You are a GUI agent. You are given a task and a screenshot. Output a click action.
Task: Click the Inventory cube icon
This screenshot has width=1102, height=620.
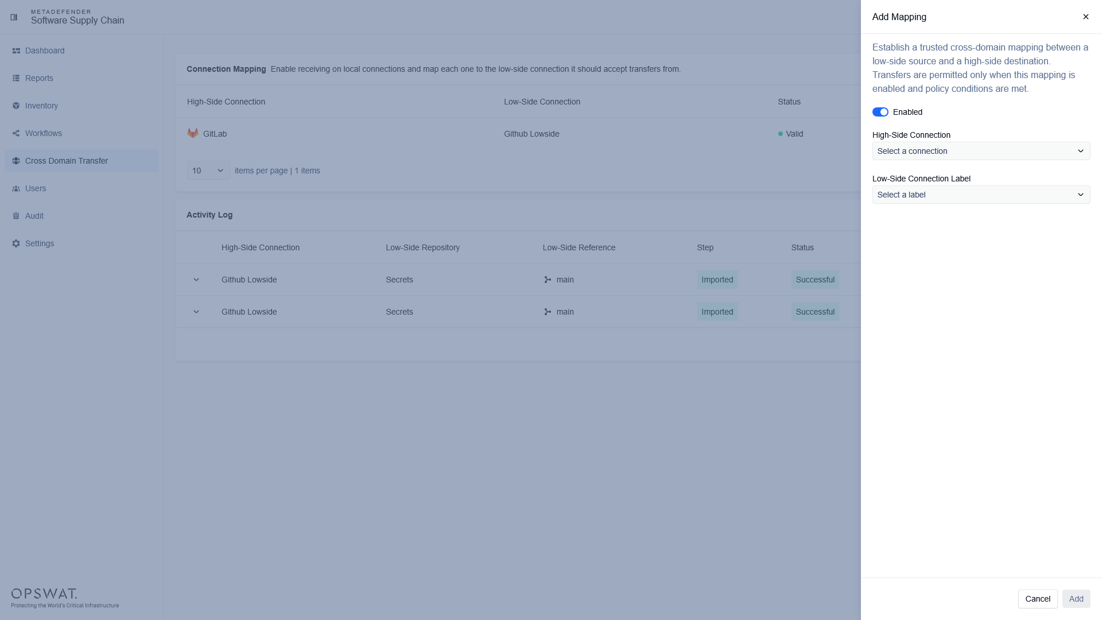click(x=16, y=106)
